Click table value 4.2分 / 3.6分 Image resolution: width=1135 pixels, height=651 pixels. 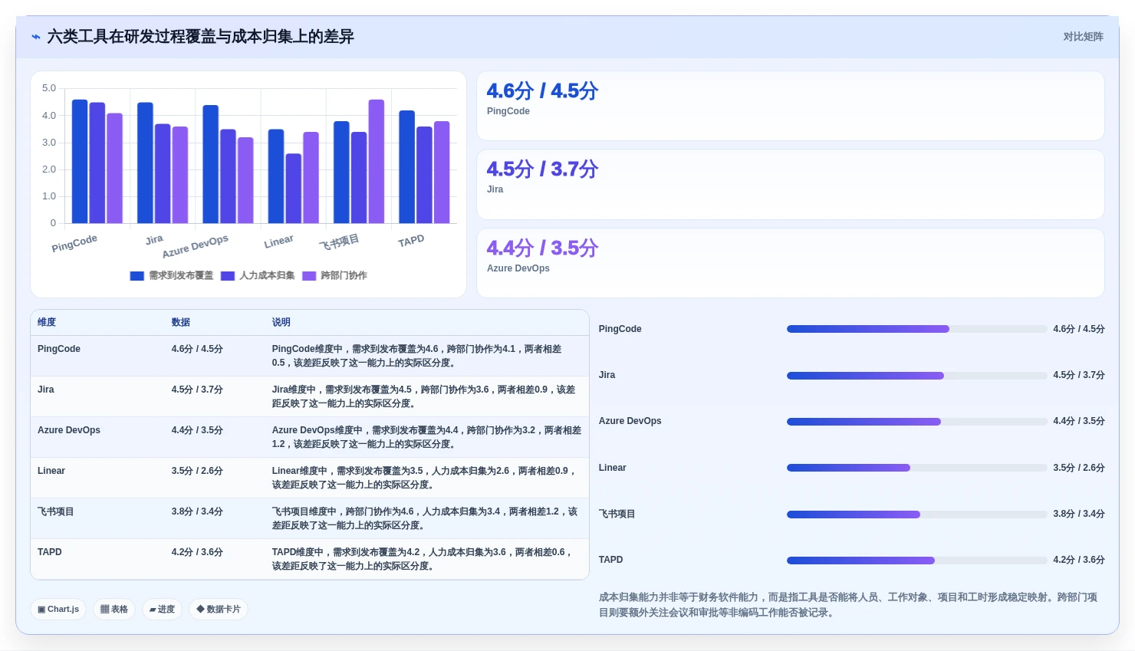[197, 552]
